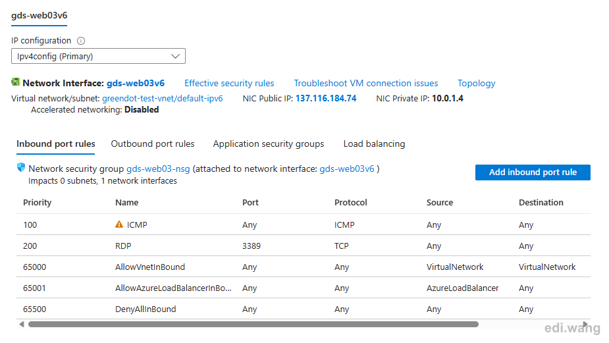Select the RDP rule row
The image size is (609, 343).
tap(304, 246)
